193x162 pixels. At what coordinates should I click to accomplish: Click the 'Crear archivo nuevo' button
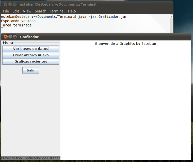[31, 55]
